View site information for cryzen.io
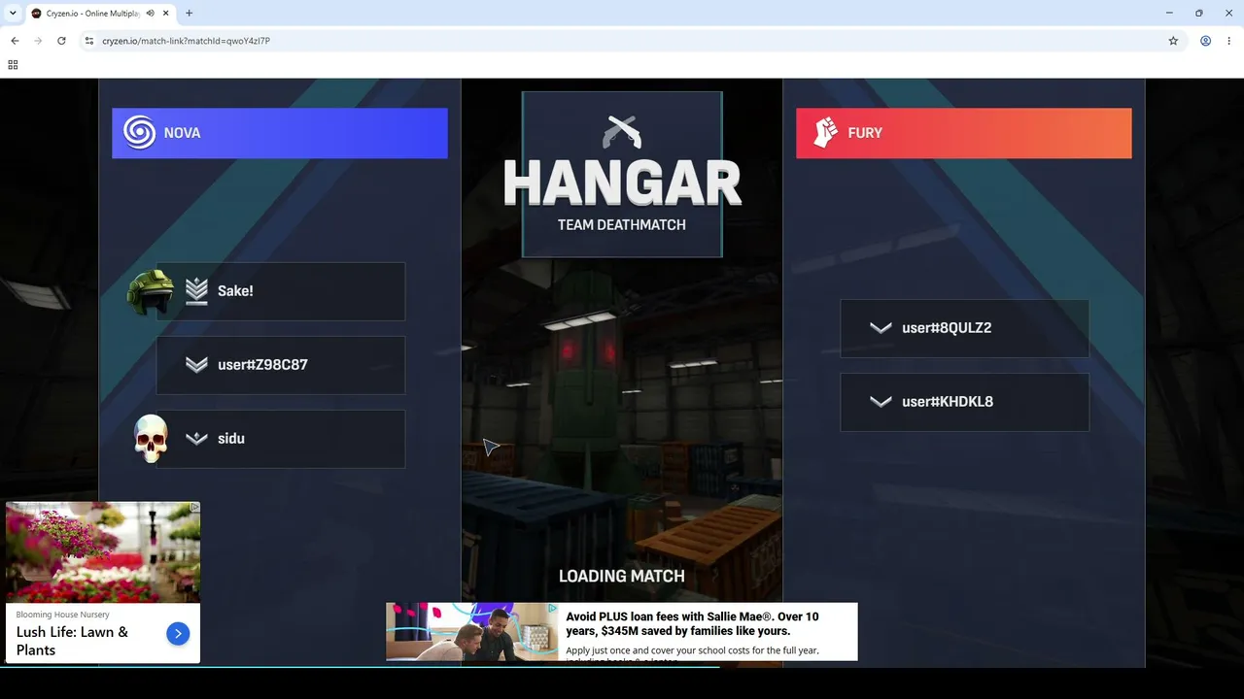This screenshot has height=699, width=1244. pos(88,41)
